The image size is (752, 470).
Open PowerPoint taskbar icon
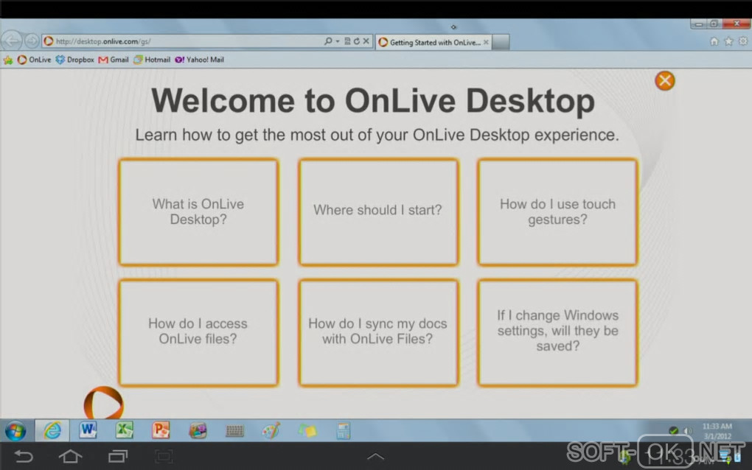pos(161,429)
